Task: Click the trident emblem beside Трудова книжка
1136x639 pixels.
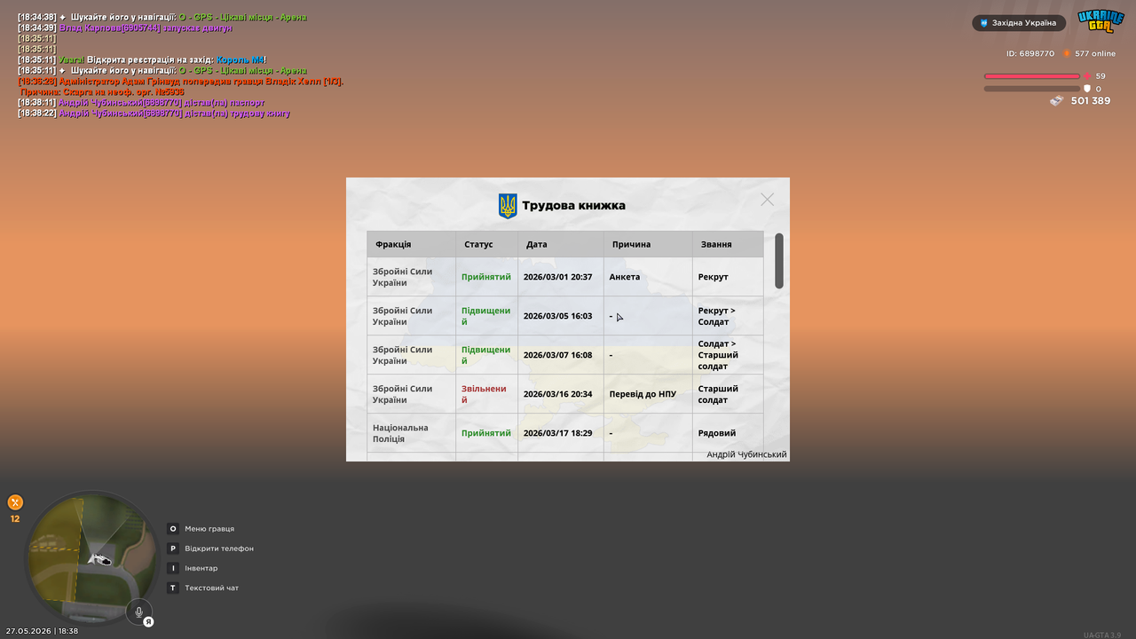Action: point(508,206)
